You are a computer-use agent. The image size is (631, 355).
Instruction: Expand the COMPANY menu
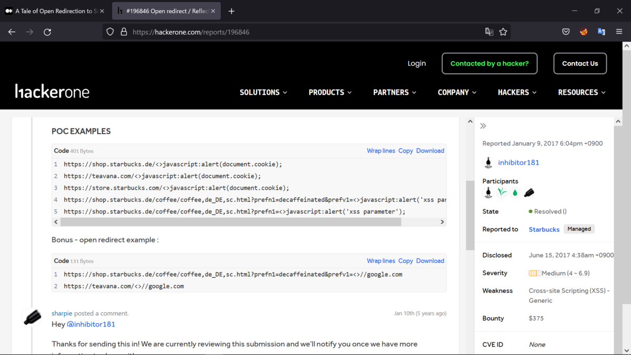[457, 92]
